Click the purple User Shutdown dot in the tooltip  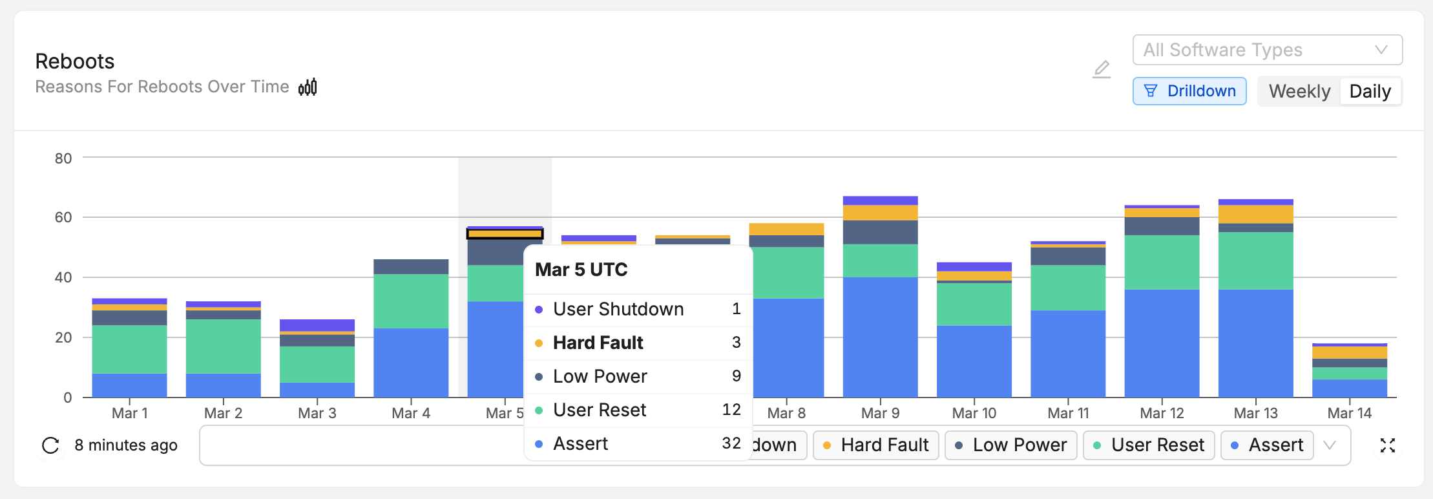tap(538, 310)
